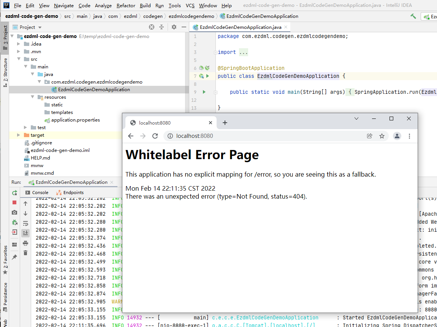Collapse all in Project tree
The height and width of the screenshot is (327, 437).
[161, 27]
